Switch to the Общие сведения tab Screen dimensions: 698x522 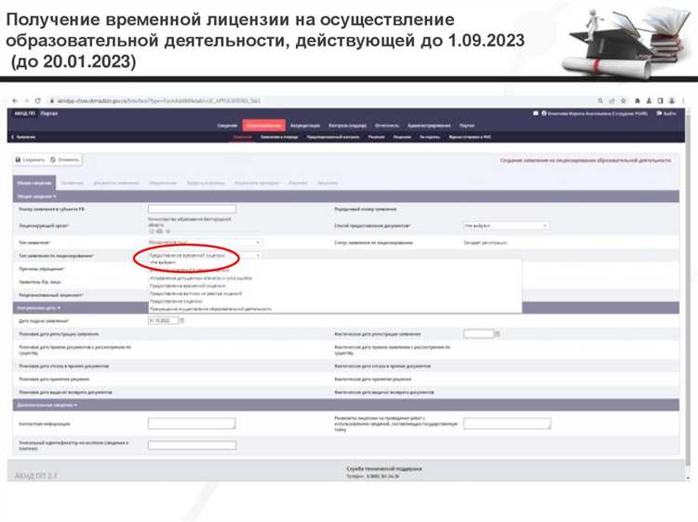pos(33,183)
